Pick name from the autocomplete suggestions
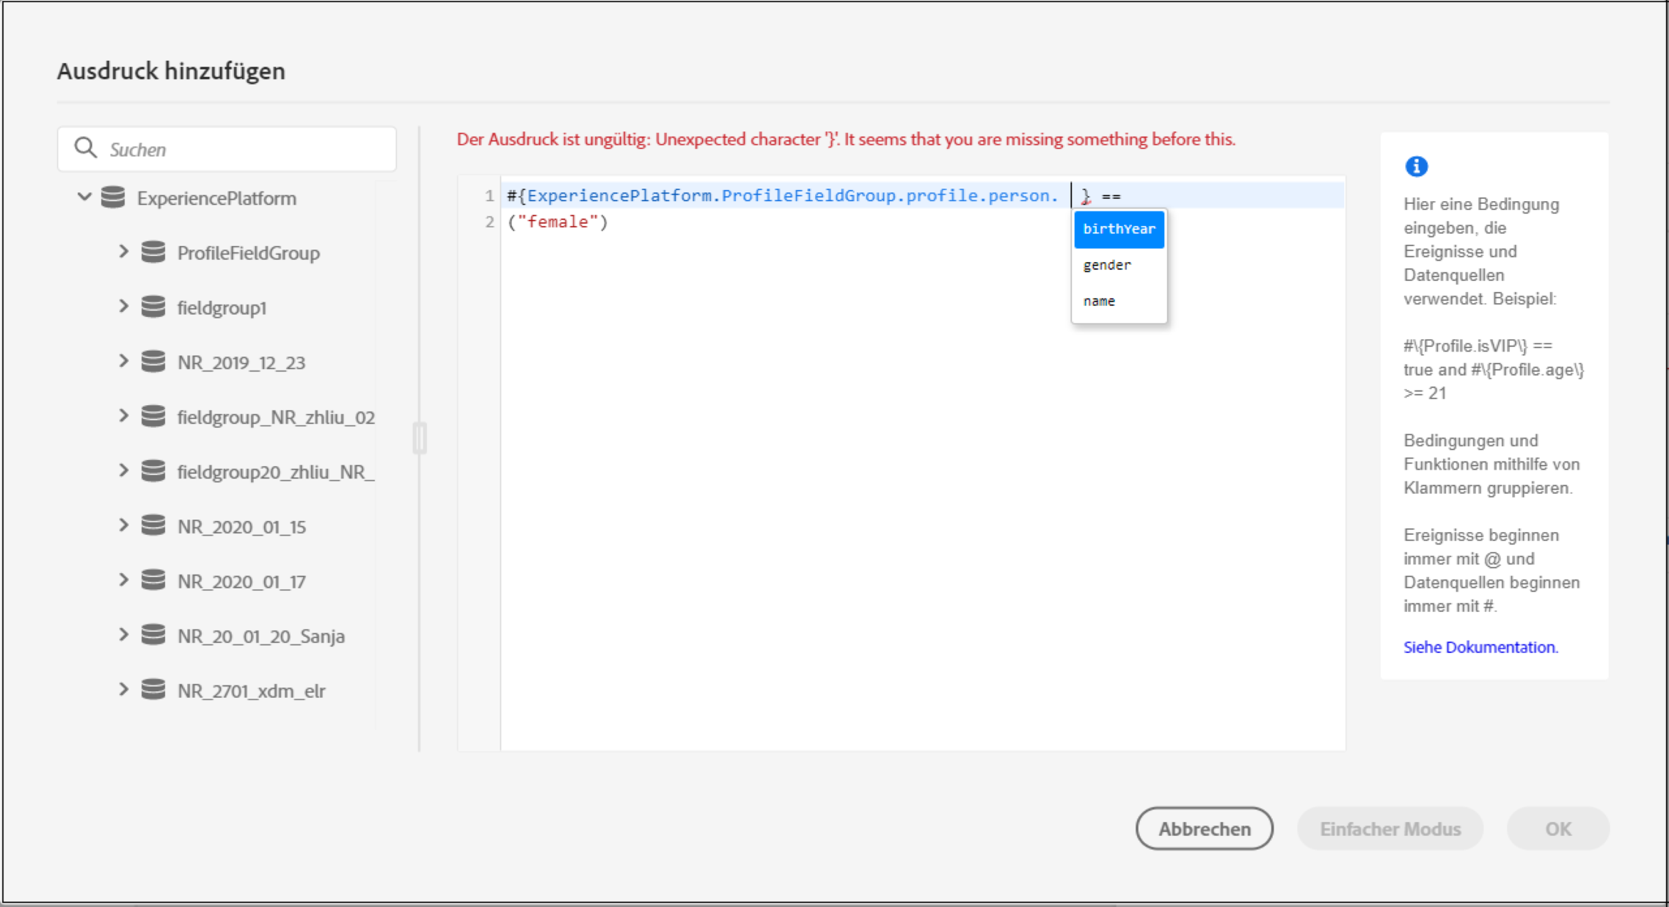The width and height of the screenshot is (1669, 907). [x=1099, y=301]
